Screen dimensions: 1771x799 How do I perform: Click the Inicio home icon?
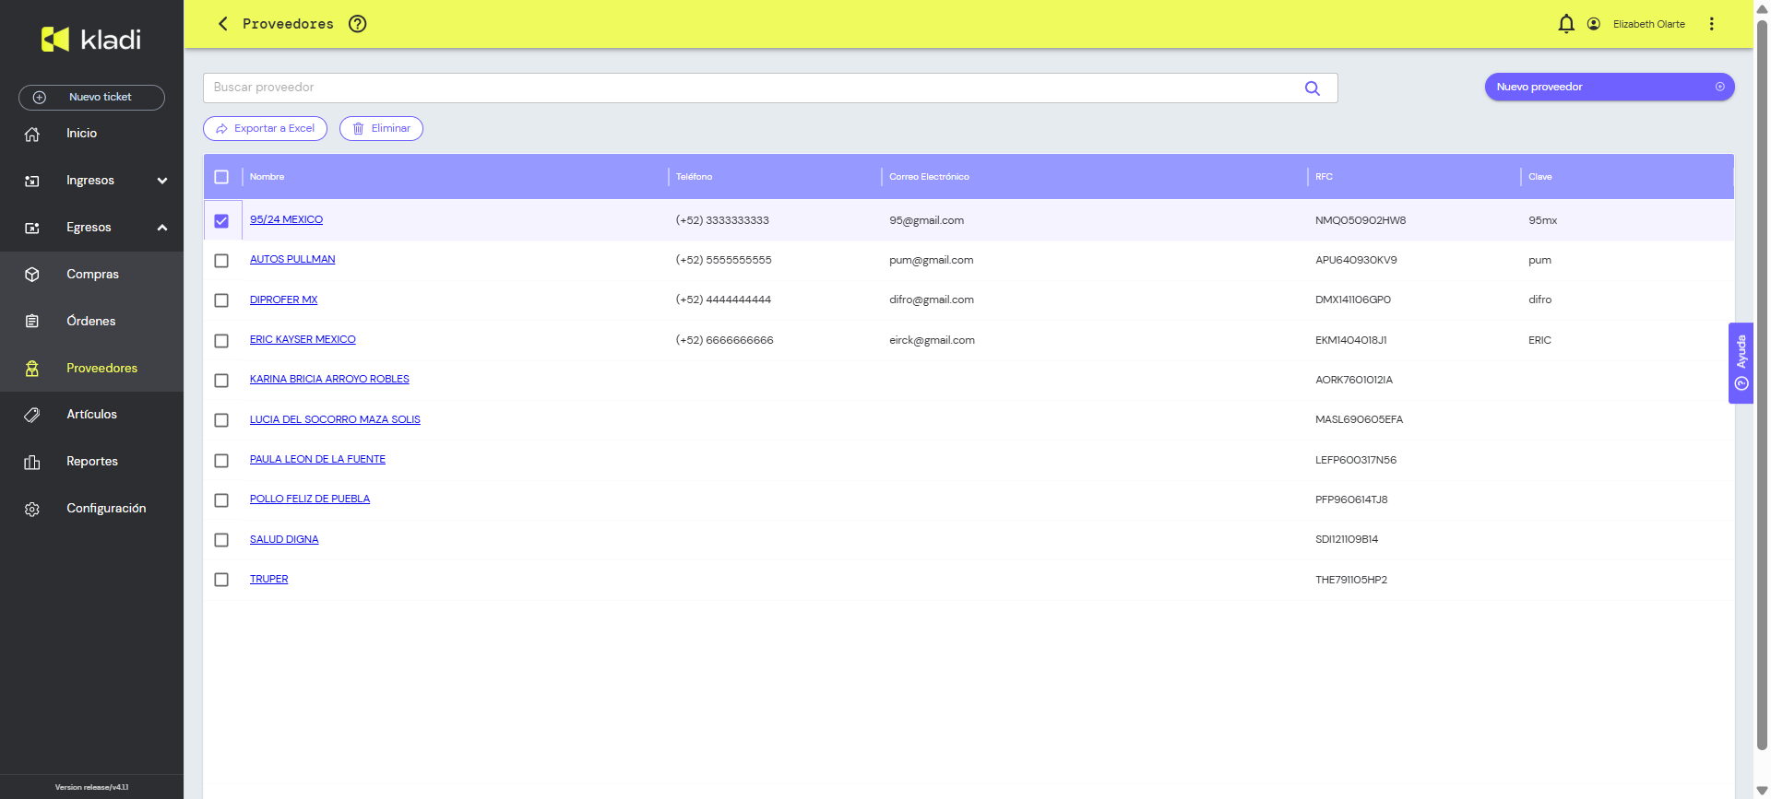click(32, 134)
